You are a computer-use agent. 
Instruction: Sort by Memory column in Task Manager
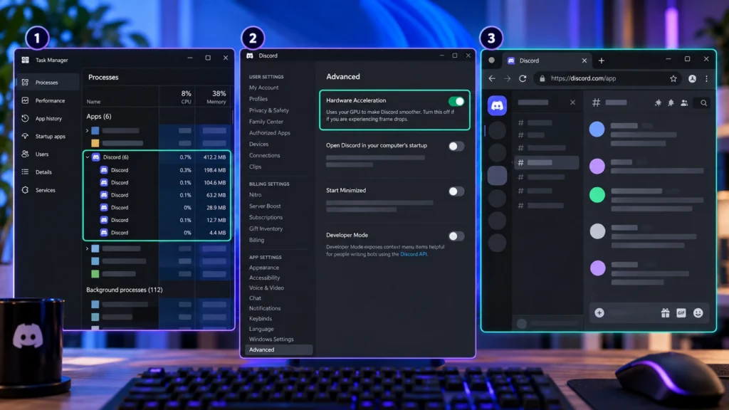click(216, 97)
